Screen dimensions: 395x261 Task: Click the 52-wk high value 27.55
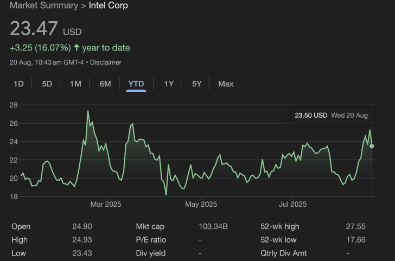[356, 226]
